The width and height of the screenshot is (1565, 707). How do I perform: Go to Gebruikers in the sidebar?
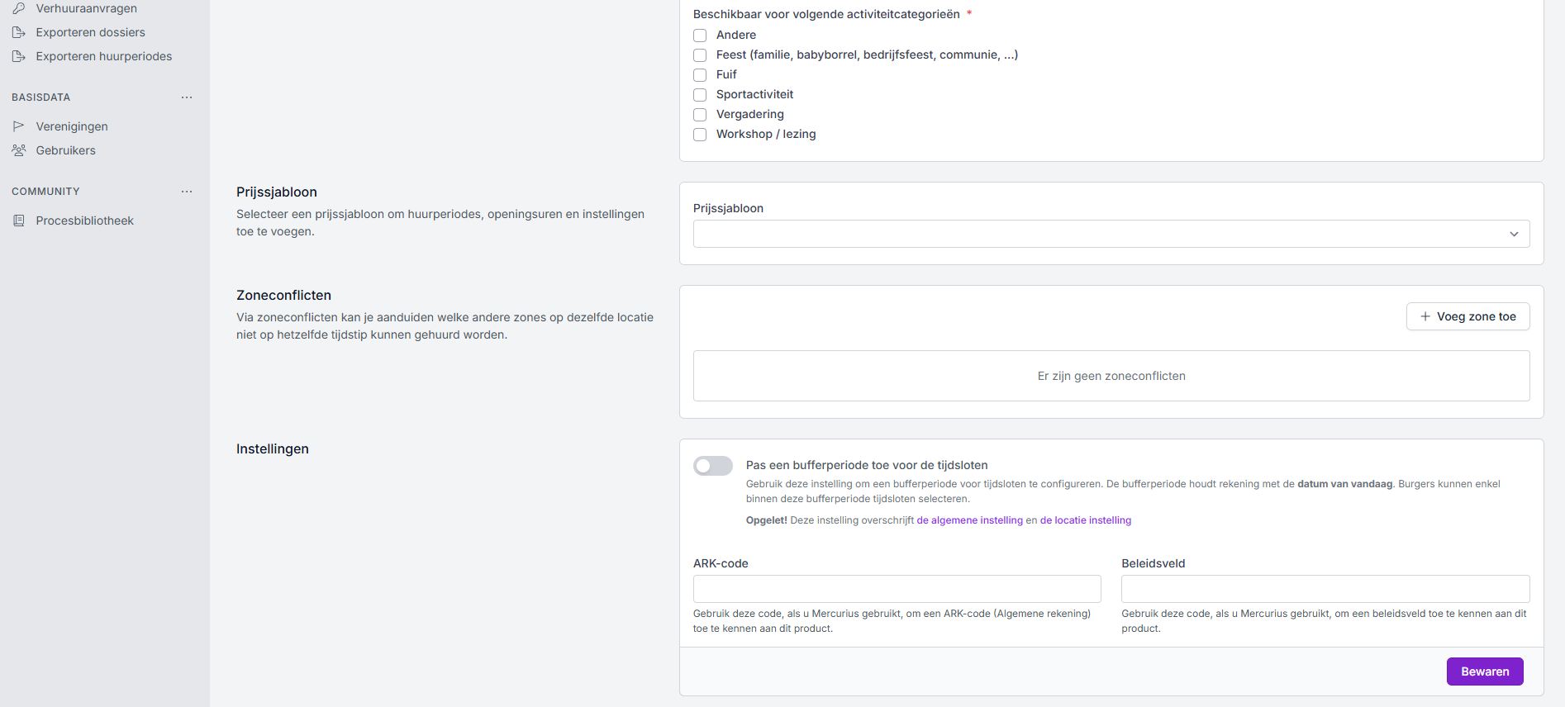click(x=65, y=150)
